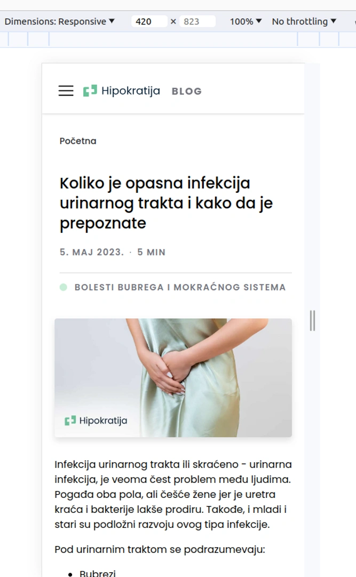Click the green category dot marker
The width and height of the screenshot is (356, 577).
pyautogui.click(x=64, y=287)
